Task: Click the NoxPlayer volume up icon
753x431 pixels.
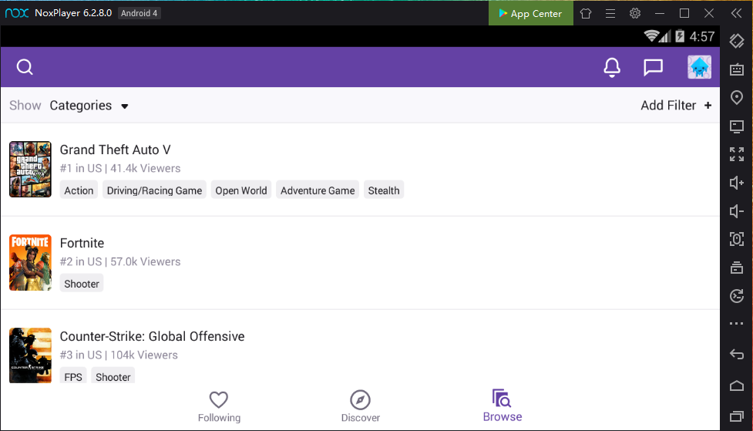Action: click(736, 183)
